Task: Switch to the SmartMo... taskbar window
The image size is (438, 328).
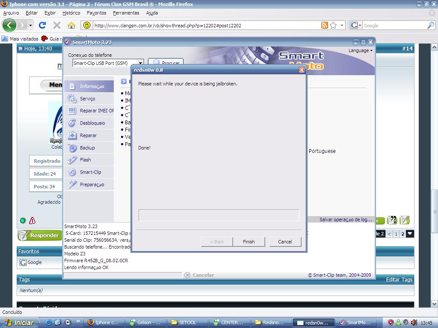Action: (356, 322)
